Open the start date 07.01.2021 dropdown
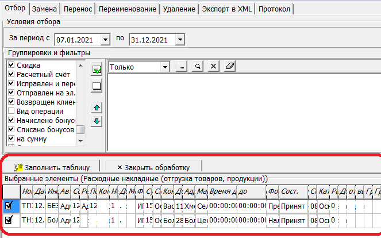Viewport: 381px width, 238px height. coord(105,40)
